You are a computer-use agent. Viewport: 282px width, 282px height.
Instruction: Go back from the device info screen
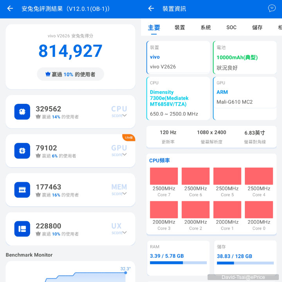tap(151, 9)
